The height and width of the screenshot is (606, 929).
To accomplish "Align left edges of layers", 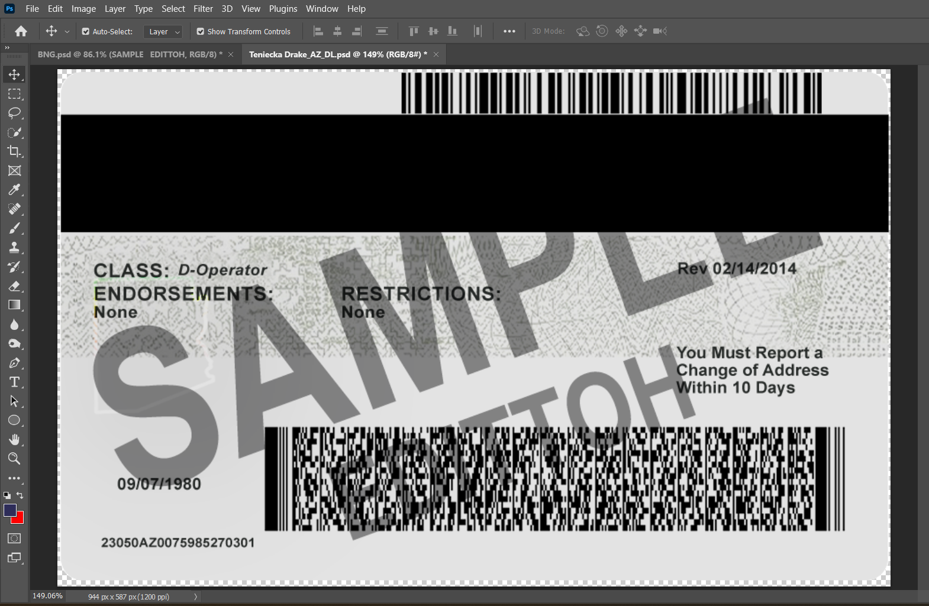I will click(318, 31).
